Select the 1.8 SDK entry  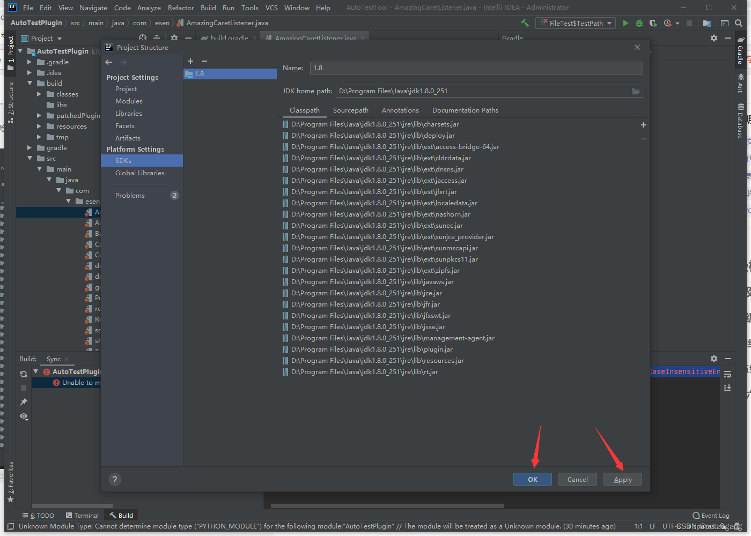click(230, 74)
